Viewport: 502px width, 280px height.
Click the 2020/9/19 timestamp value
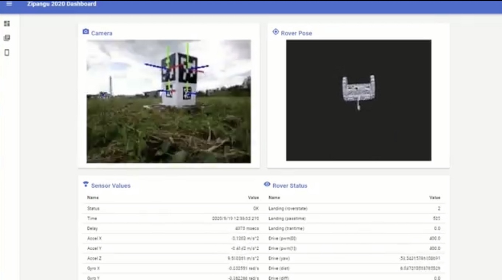pyautogui.click(x=235, y=218)
